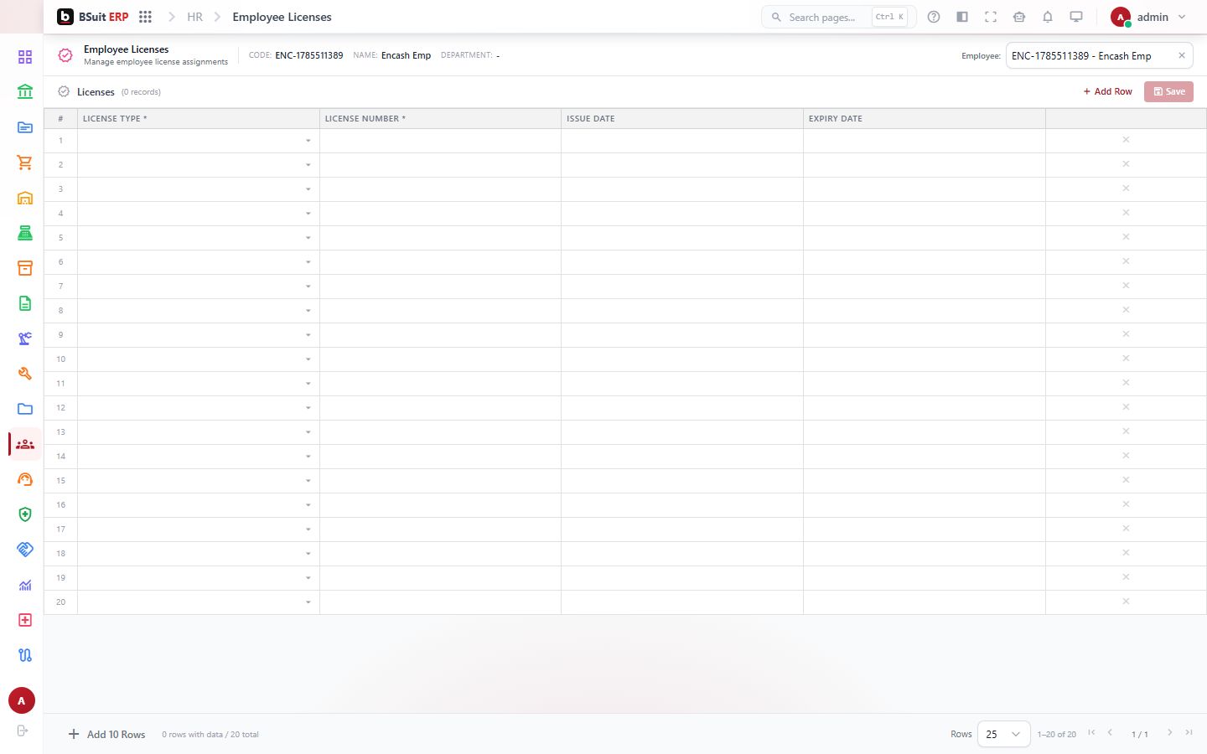Open the wrench maintenance module icon
Image resolution: width=1207 pixels, height=754 pixels.
click(25, 374)
